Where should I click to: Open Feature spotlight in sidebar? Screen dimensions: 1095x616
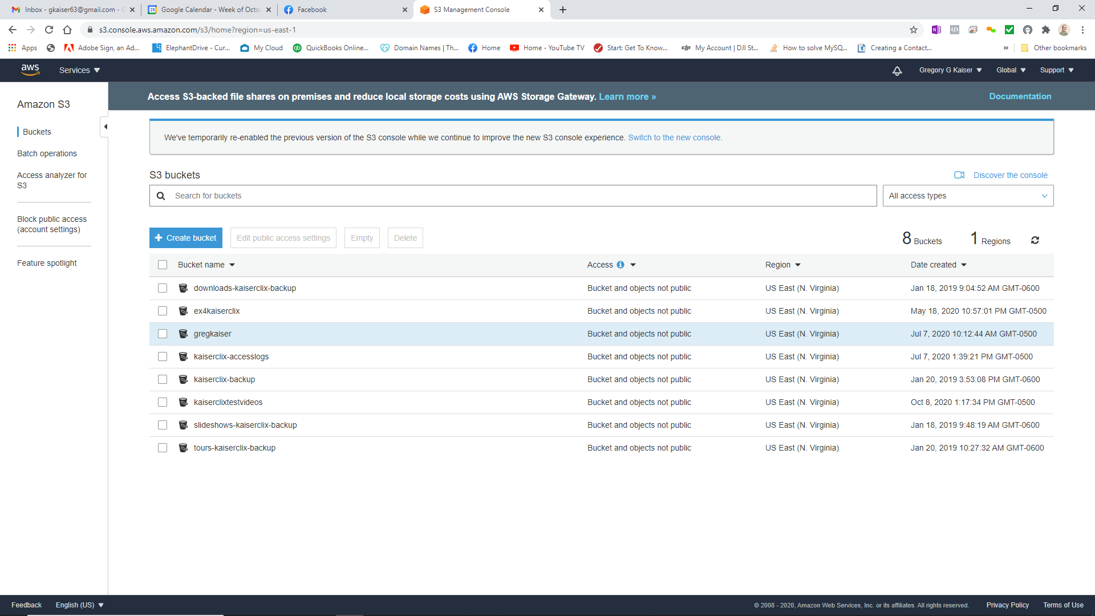47,263
